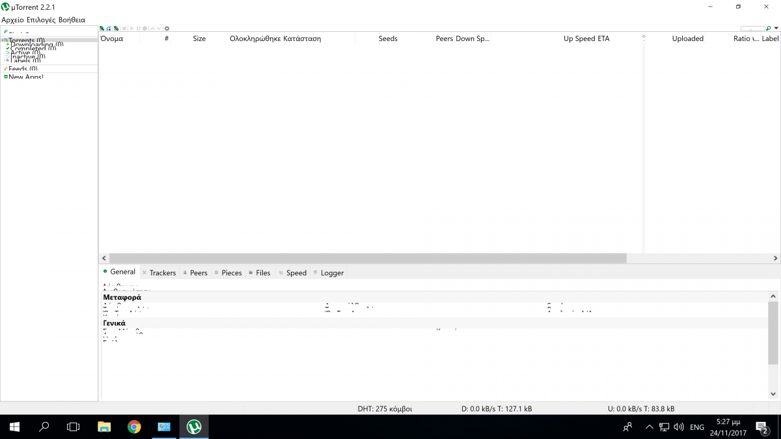Click the Pause torrent toolbar icon
Screen dimensions: 781x439
pyautogui.click(x=139, y=29)
